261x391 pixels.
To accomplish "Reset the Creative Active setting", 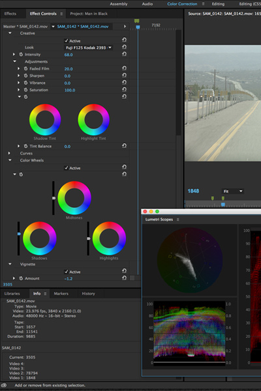I will [124, 40].
